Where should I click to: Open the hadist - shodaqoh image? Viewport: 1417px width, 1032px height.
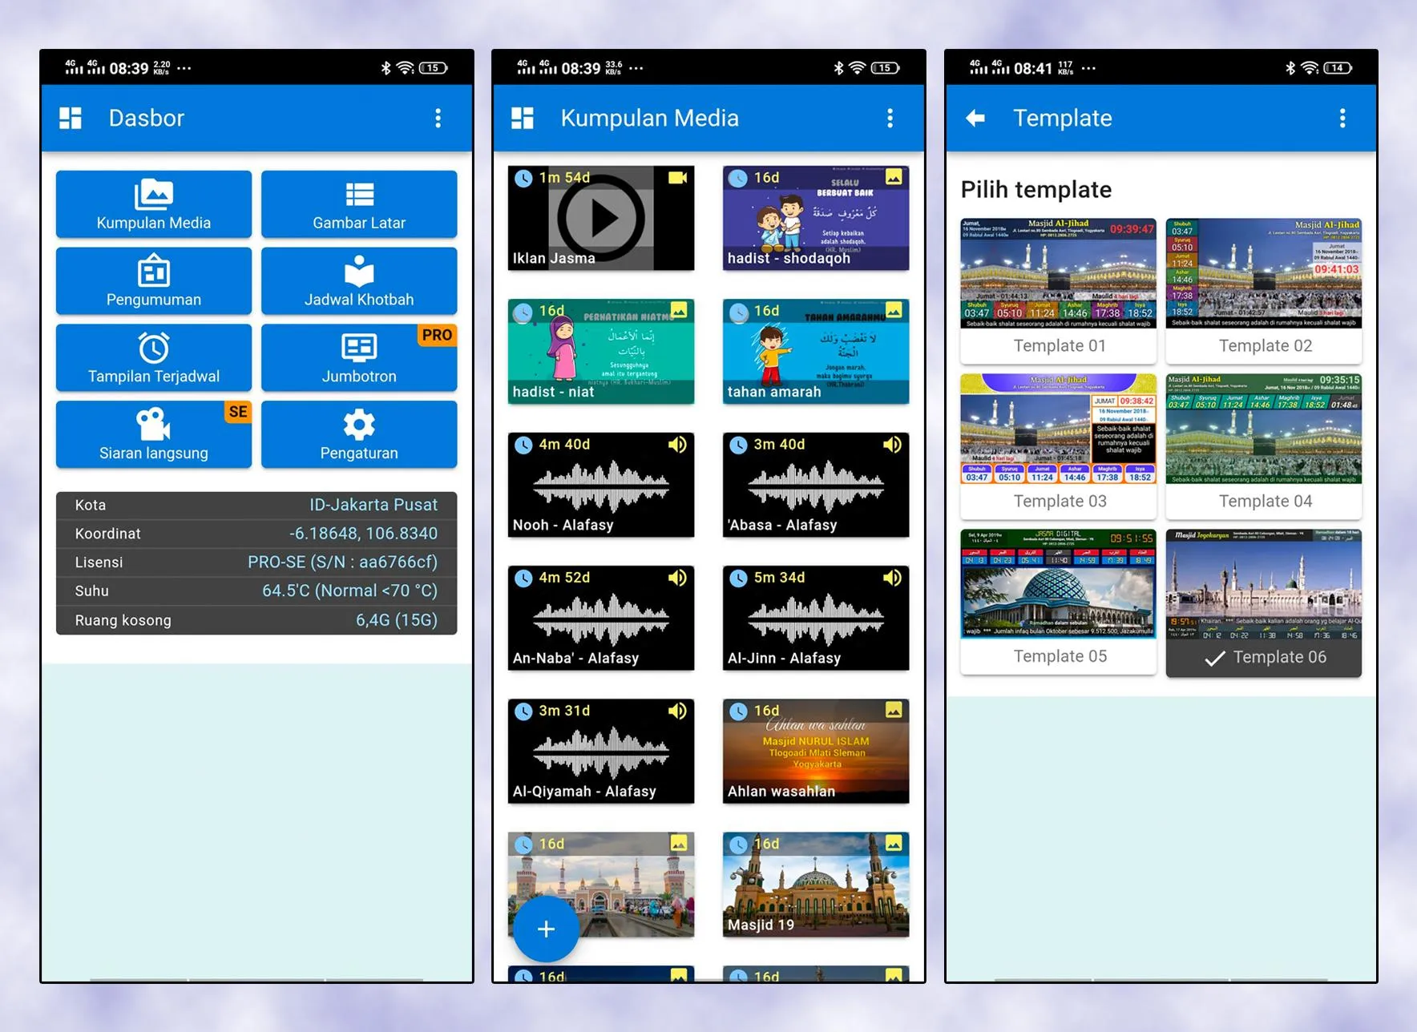click(816, 218)
